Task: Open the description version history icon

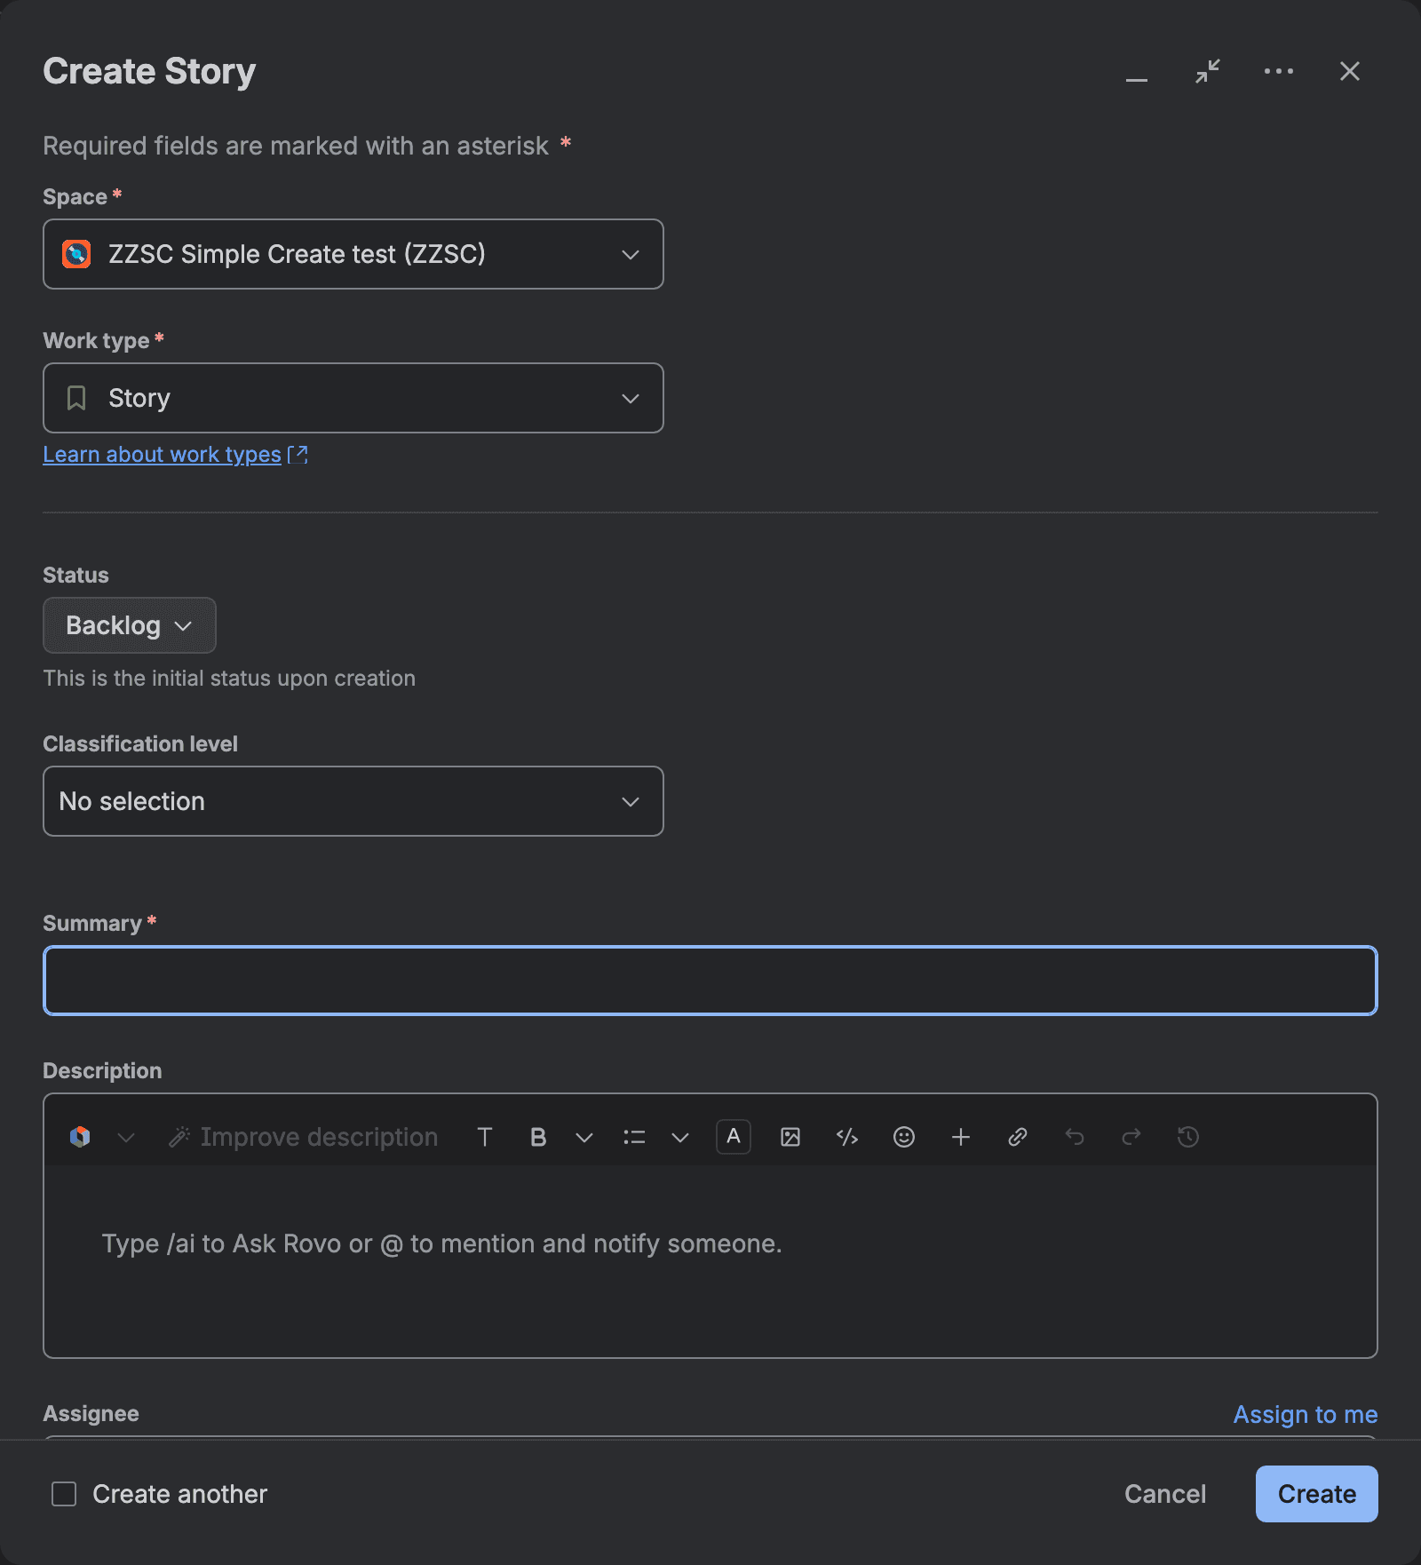Action: click(x=1188, y=1137)
